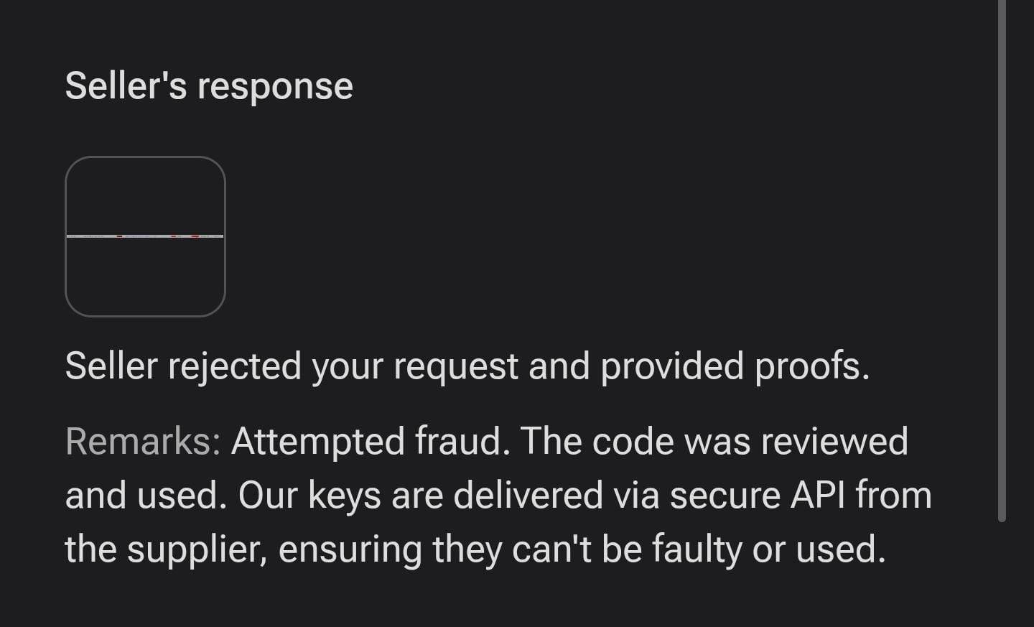Click the word "keys" in remarks
Image resolution: width=1034 pixels, height=627 pixels.
344,496
